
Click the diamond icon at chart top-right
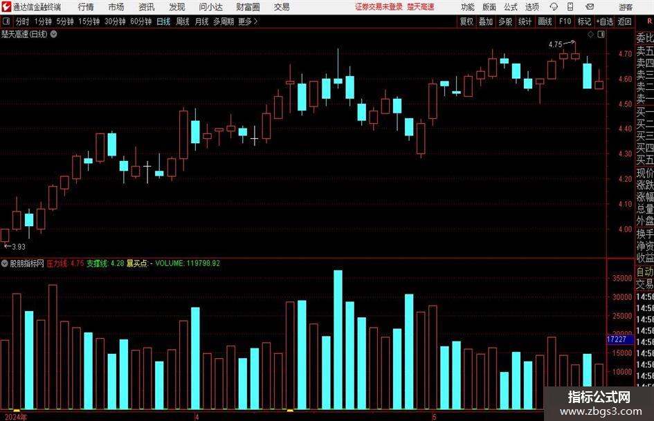click(590, 34)
